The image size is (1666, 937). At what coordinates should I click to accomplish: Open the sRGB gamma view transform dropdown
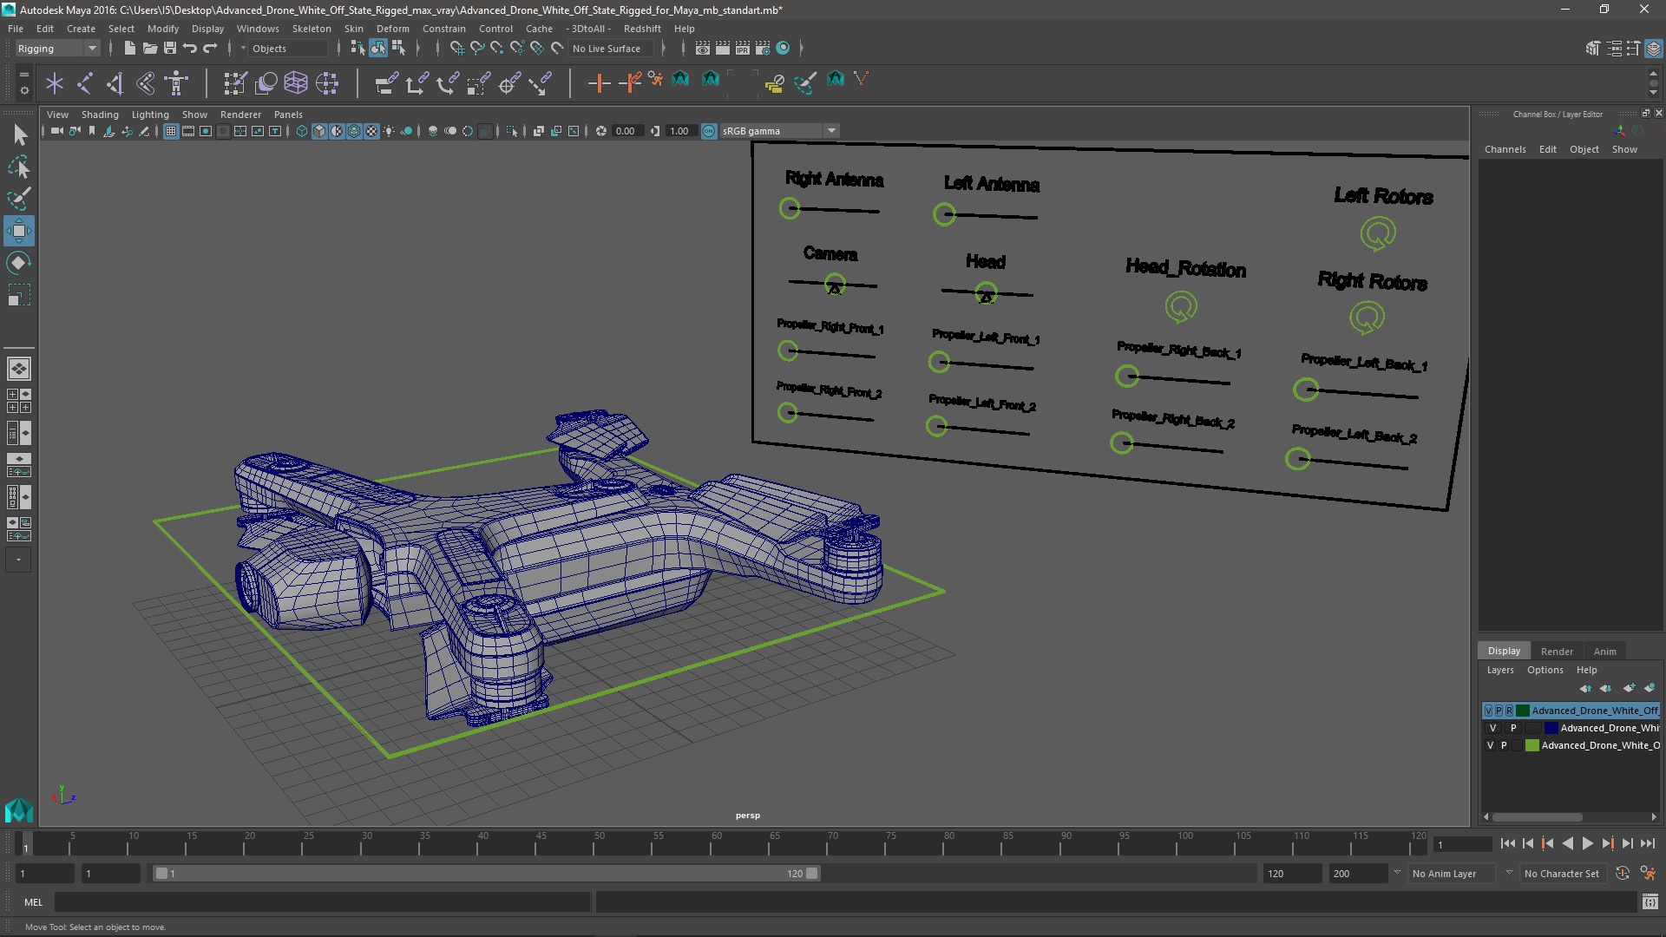coord(831,131)
